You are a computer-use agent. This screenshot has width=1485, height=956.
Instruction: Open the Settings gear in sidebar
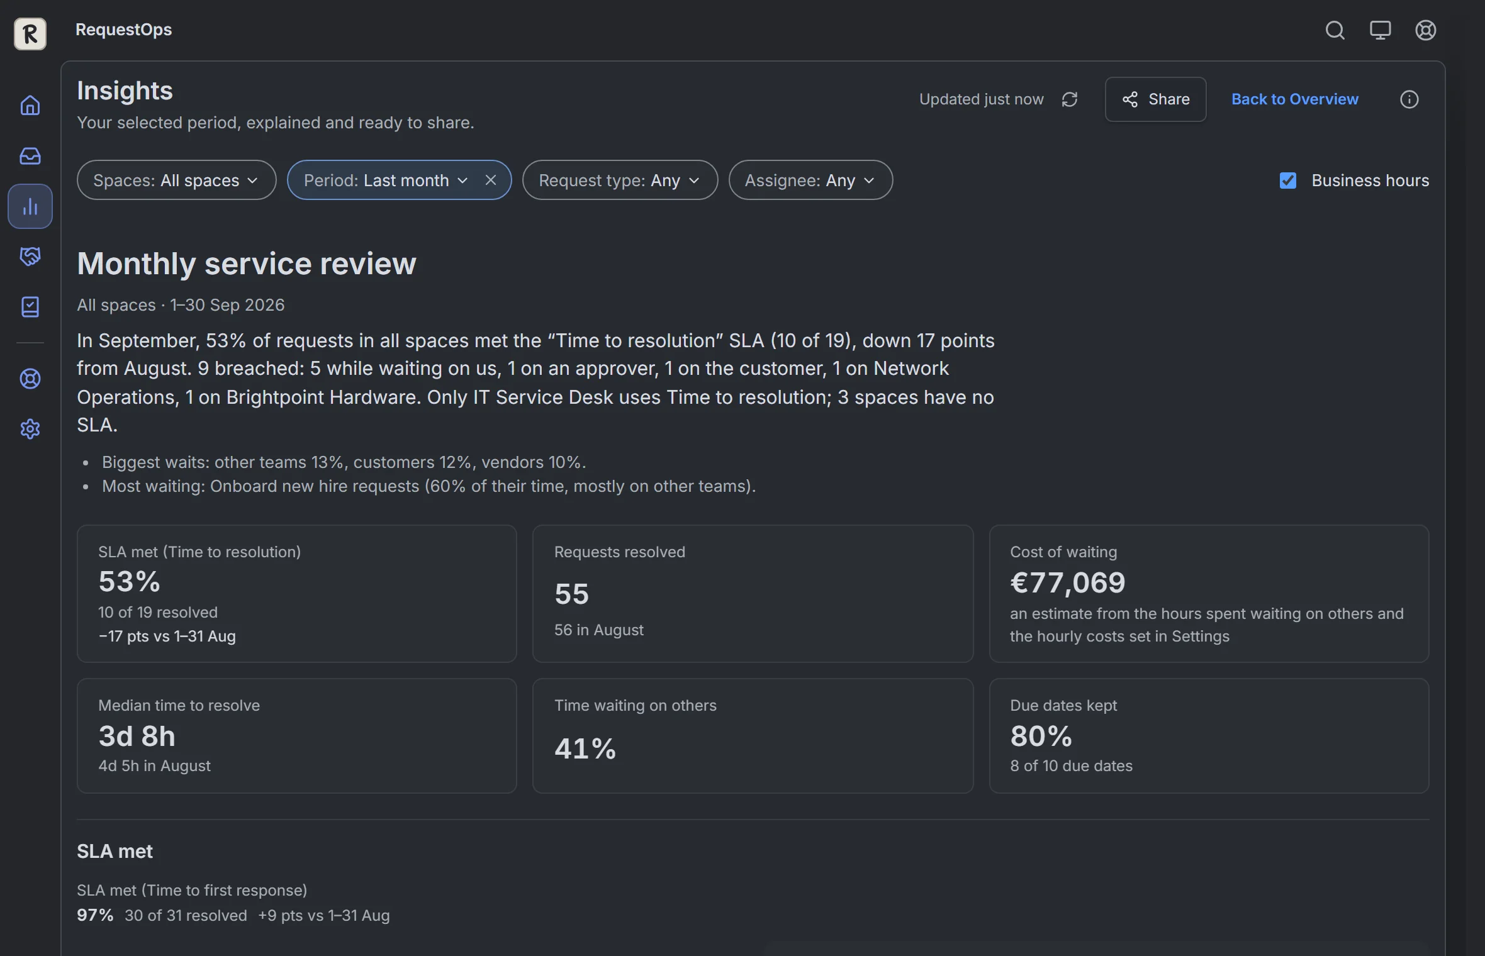coord(30,429)
